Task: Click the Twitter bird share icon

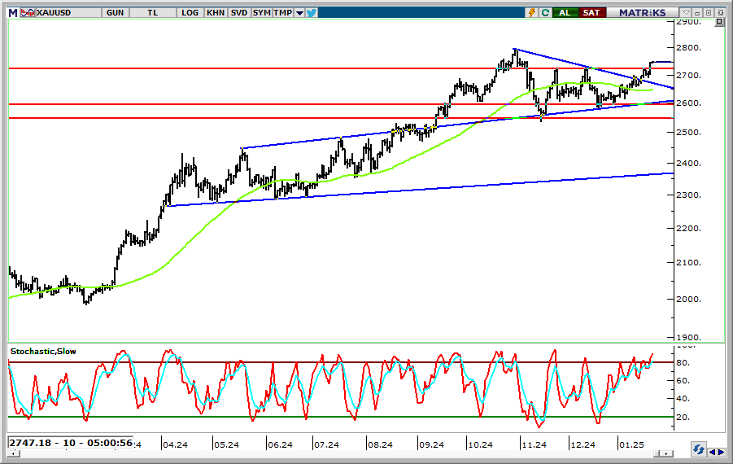Action: point(312,12)
